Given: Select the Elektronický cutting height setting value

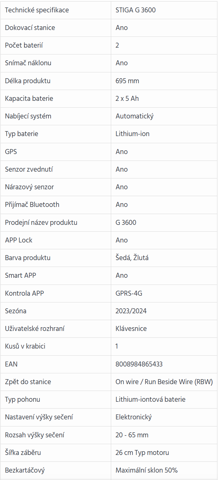Looking at the screenshot, I should 133,417.
